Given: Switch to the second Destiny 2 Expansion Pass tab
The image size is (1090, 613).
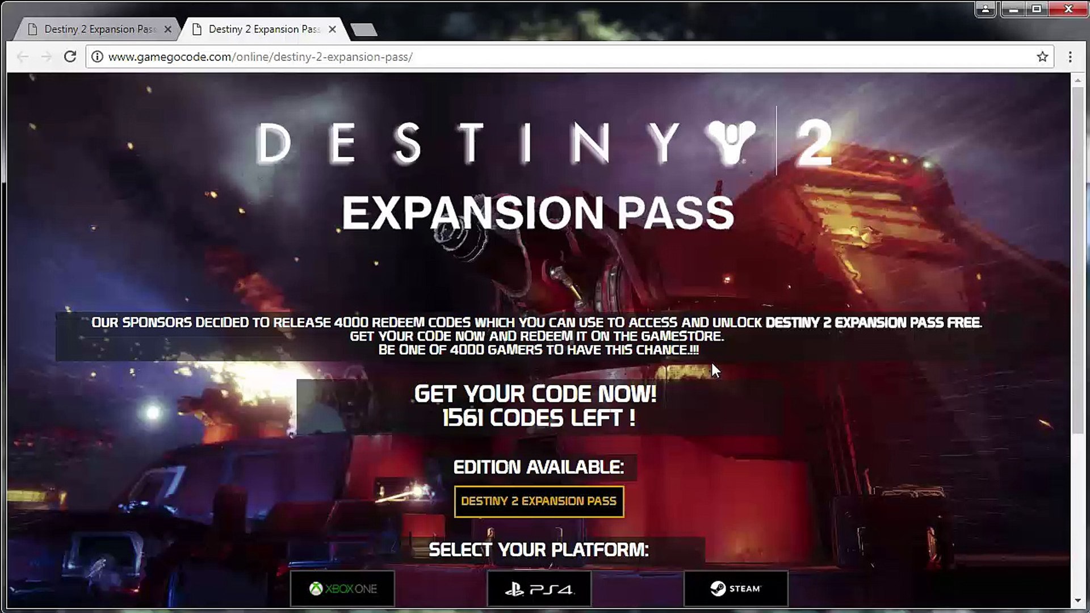Looking at the screenshot, I should [x=262, y=28].
